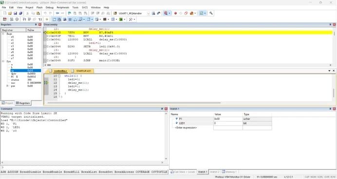The image size is (337, 179).
Task: Select the P1 row in Watch 1
Action: pyautogui.click(x=221, y=119)
